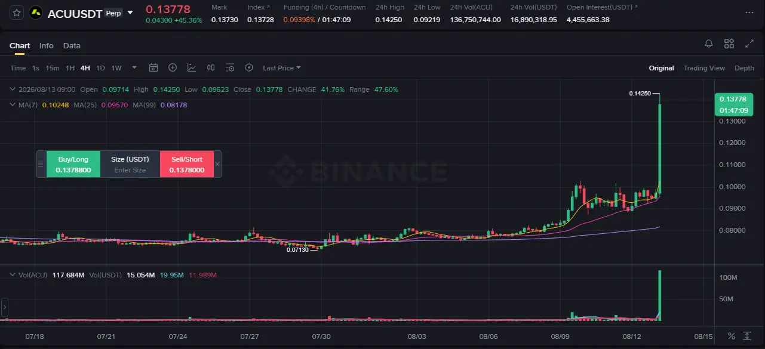Click the 08/12 date on time axis
The height and width of the screenshot is (349, 765).
tap(631, 336)
